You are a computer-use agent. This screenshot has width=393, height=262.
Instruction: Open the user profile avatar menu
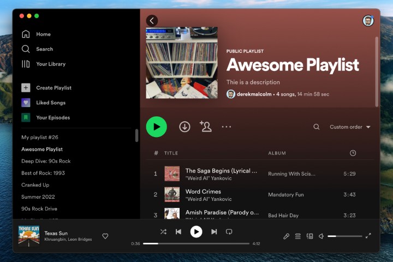368,21
